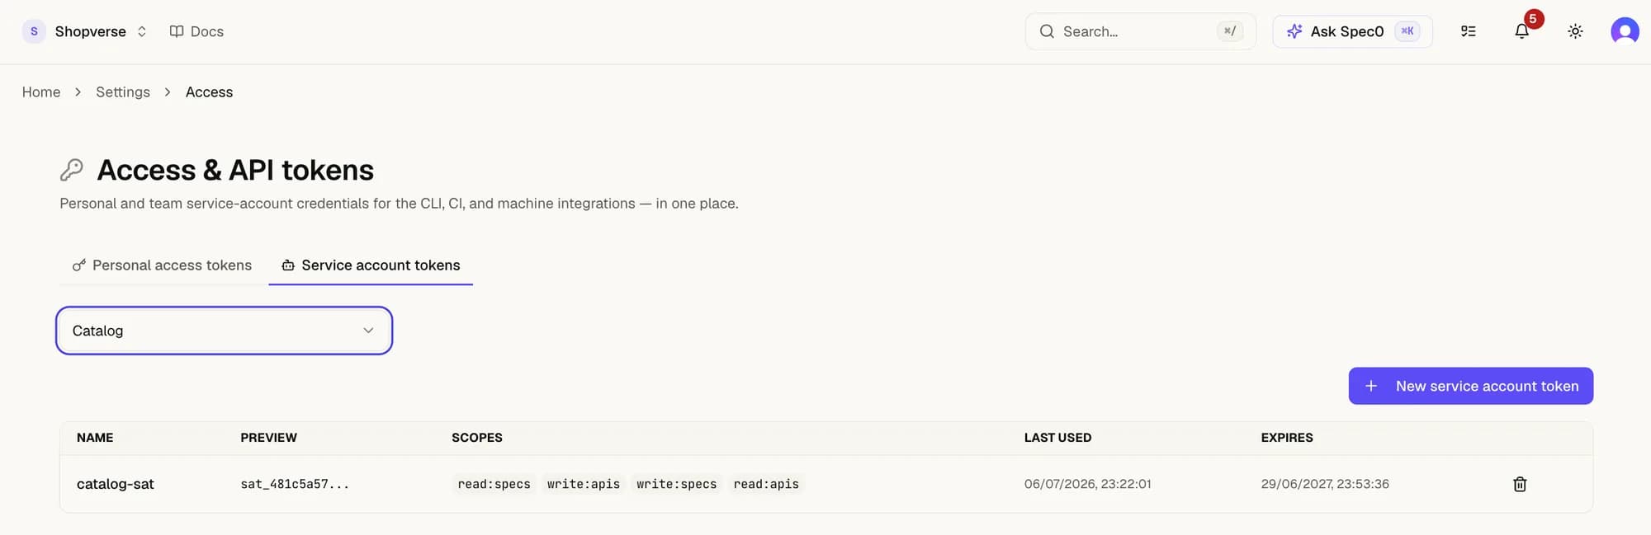The width and height of the screenshot is (1651, 535).
Task: Click the write:apis scope badge
Action: [x=583, y=484]
